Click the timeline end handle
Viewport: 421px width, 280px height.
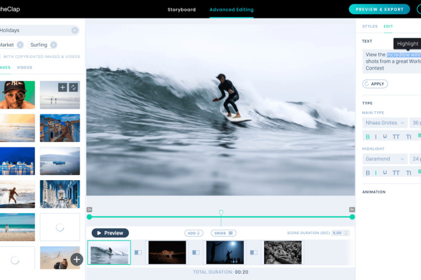click(352, 217)
